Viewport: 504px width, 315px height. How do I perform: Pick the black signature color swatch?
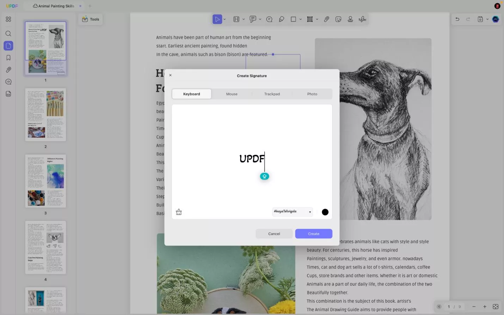point(325,212)
